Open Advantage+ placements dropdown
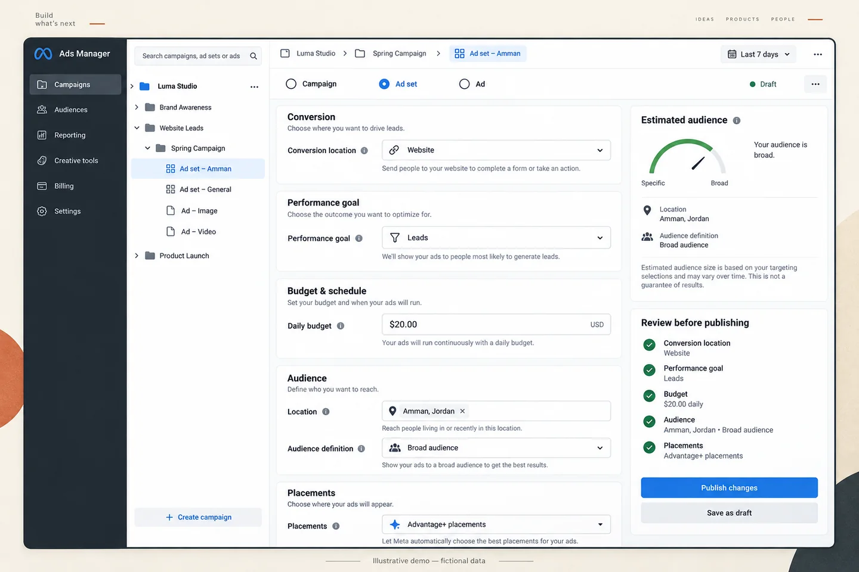 click(x=496, y=524)
